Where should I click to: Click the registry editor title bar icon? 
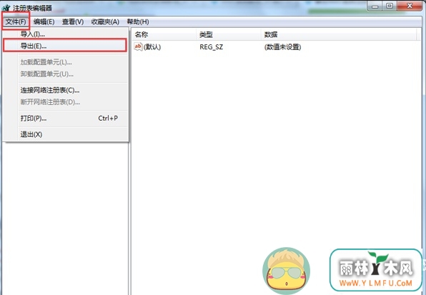click(x=6, y=8)
